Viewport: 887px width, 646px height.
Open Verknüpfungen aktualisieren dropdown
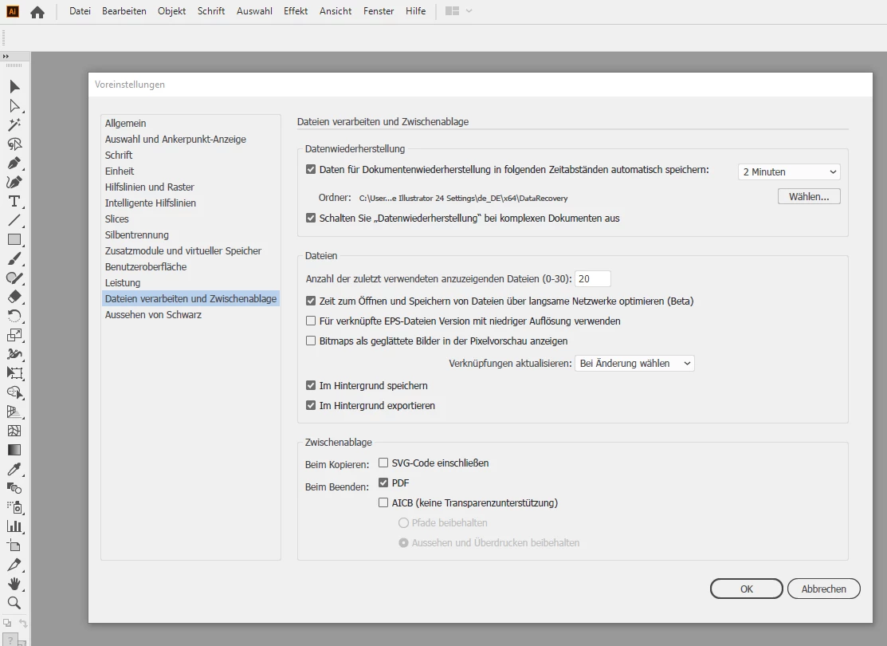(634, 364)
